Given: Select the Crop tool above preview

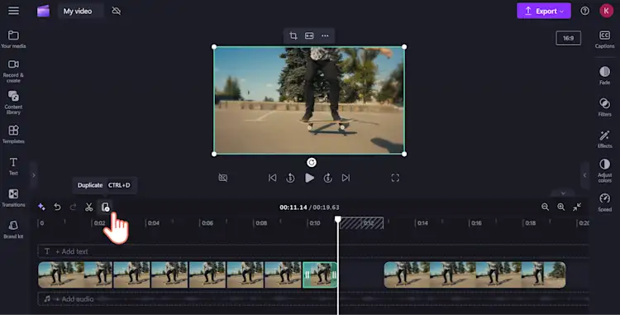Looking at the screenshot, I should coord(293,36).
